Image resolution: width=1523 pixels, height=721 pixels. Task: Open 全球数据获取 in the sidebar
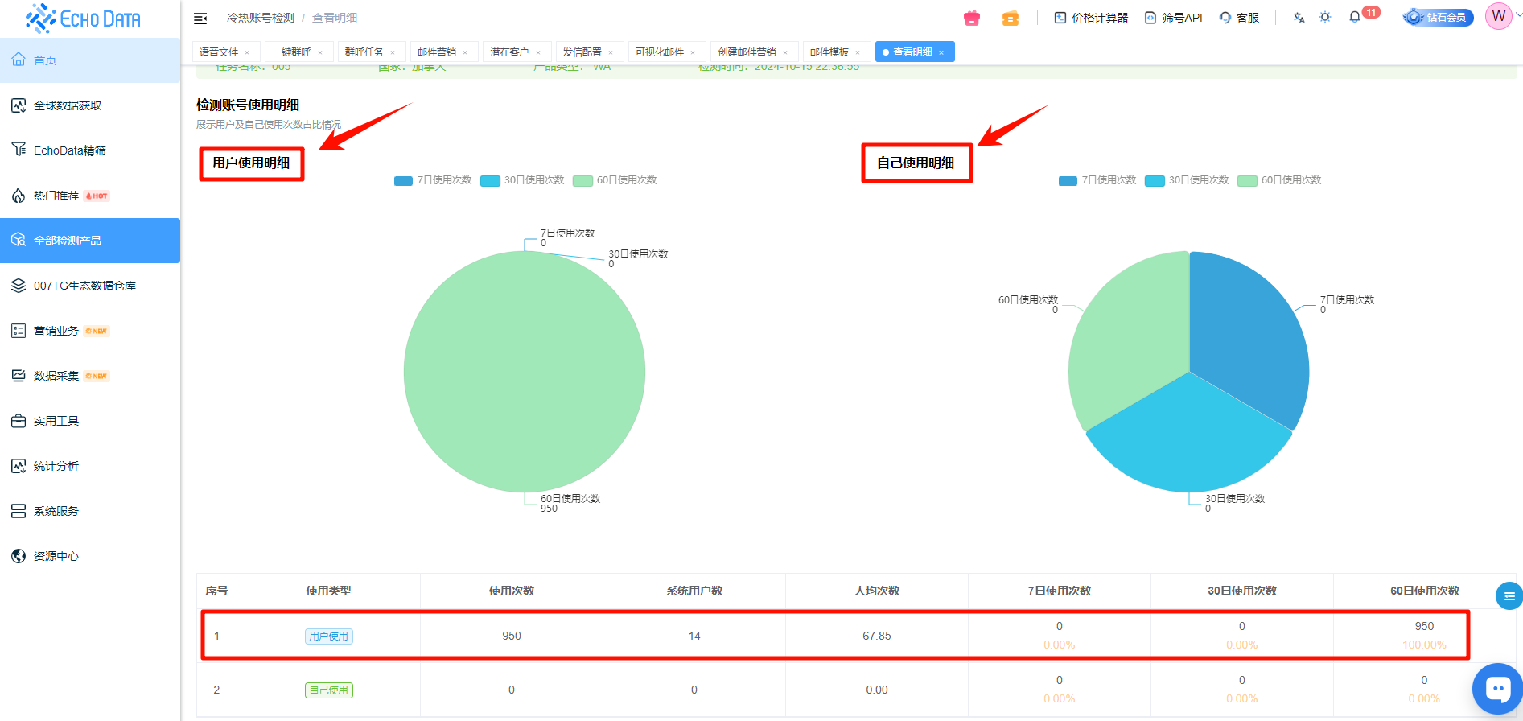(x=68, y=105)
